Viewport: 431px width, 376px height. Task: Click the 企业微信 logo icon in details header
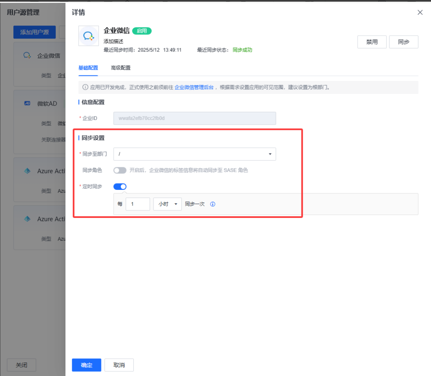(88, 36)
